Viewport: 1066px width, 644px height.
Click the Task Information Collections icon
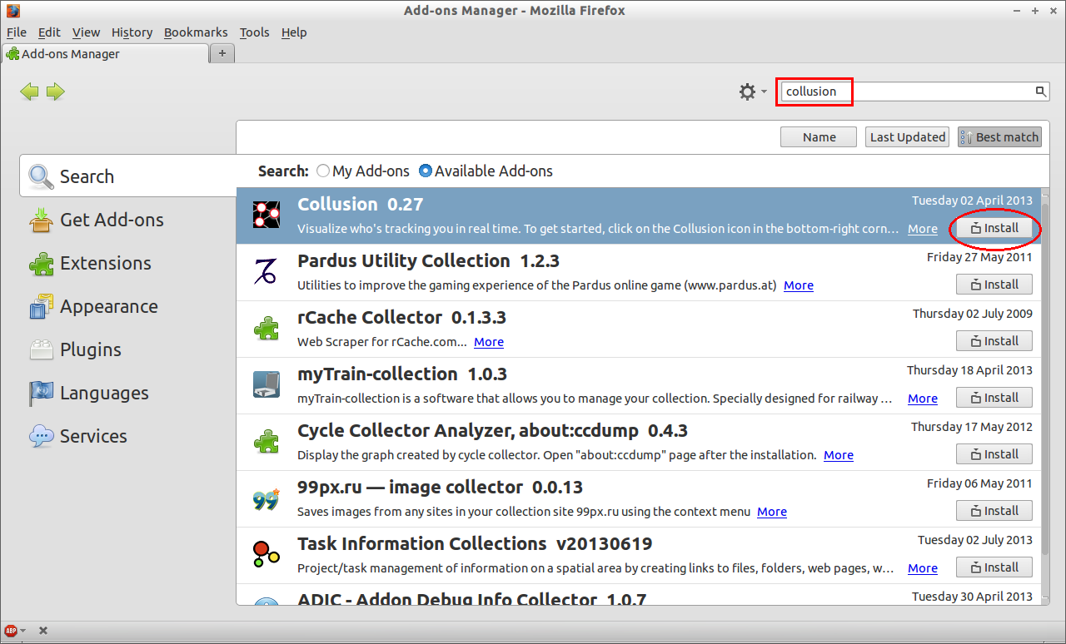pos(266,554)
